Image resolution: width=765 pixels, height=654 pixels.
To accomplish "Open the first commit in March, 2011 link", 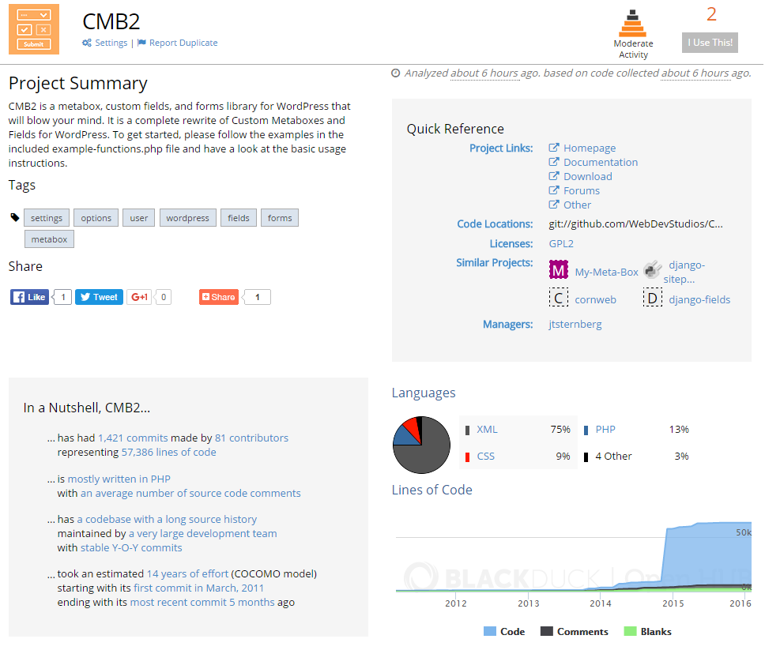I will click(x=198, y=588).
